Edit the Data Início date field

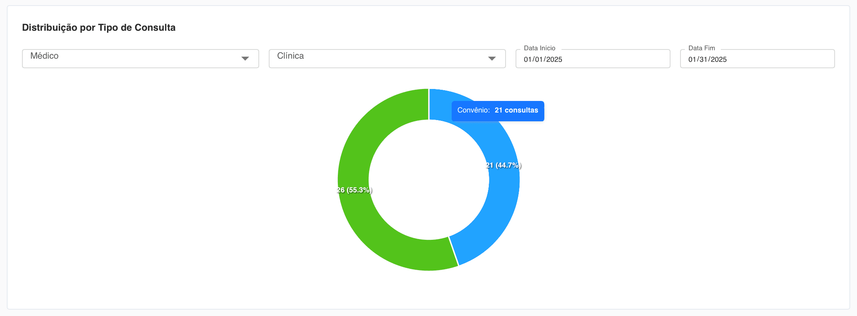coord(593,59)
